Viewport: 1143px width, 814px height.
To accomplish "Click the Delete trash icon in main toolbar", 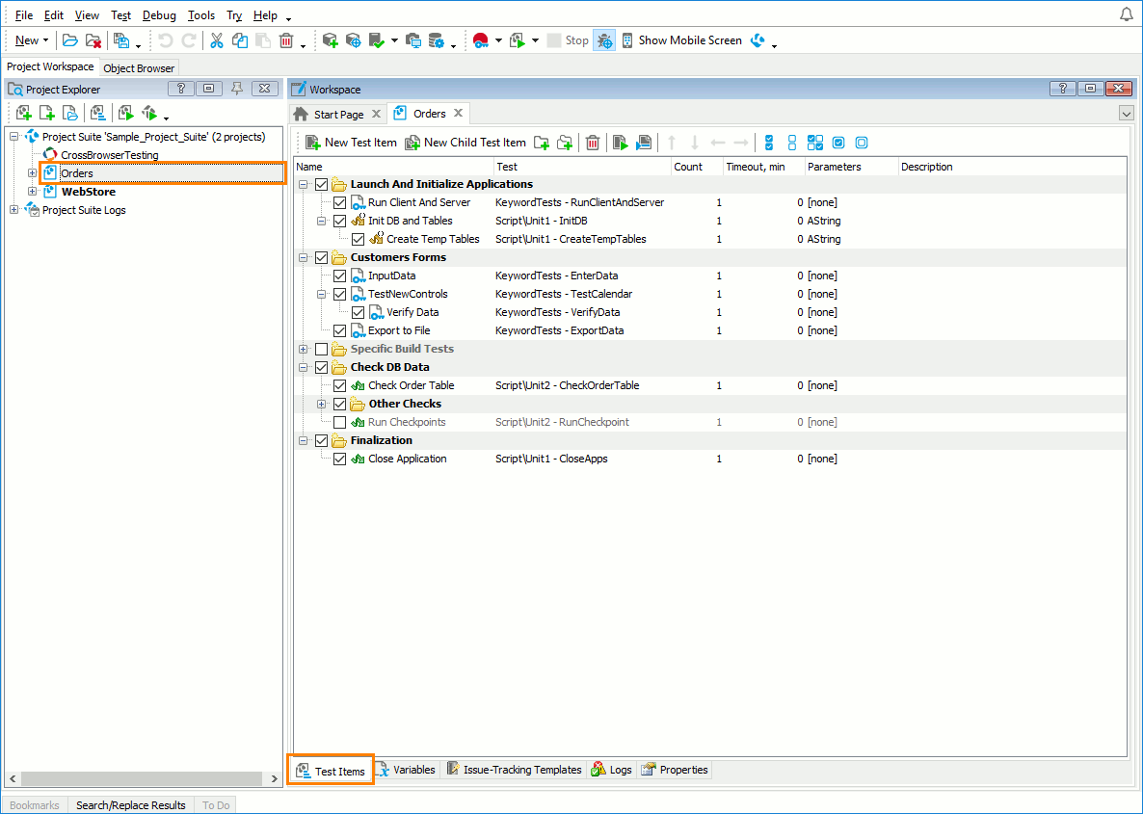I will click(x=286, y=40).
